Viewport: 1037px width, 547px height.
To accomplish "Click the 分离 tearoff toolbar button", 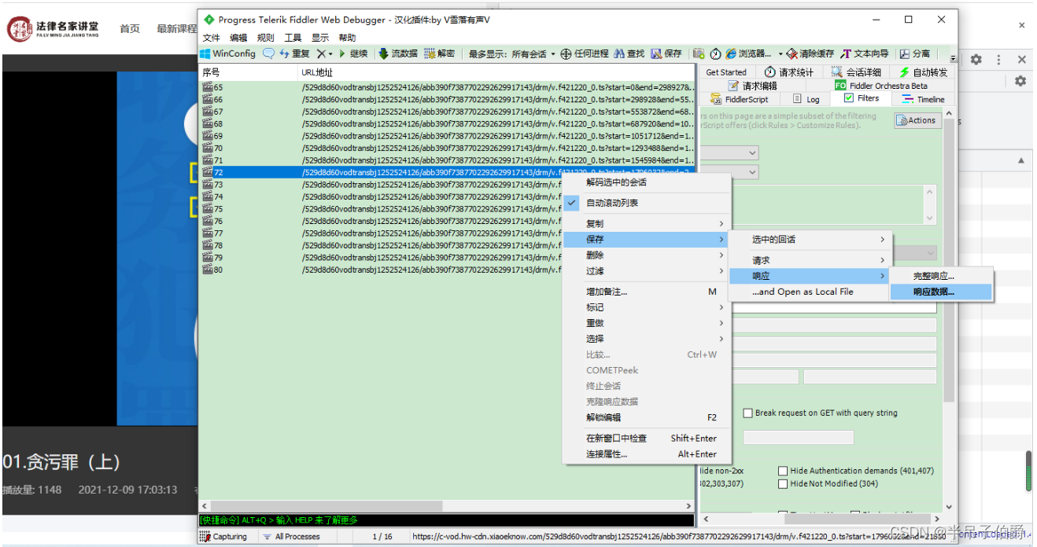I will [x=914, y=53].
